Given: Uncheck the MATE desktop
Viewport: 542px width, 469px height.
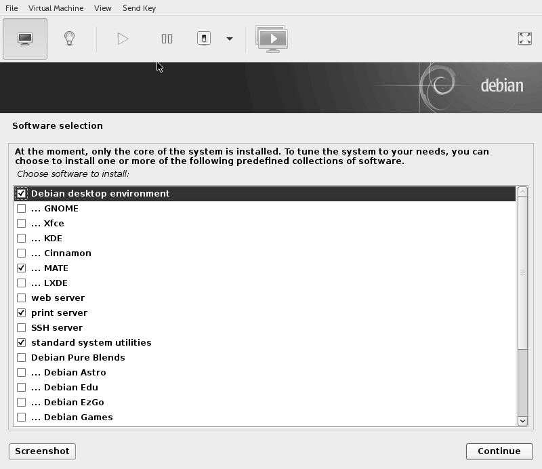Looking at the screenshot, I should click(22, 268).
